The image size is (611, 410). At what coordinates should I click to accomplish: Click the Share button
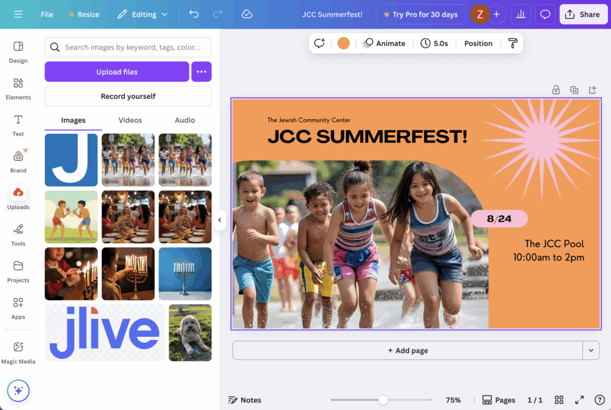tap(582, 14)
